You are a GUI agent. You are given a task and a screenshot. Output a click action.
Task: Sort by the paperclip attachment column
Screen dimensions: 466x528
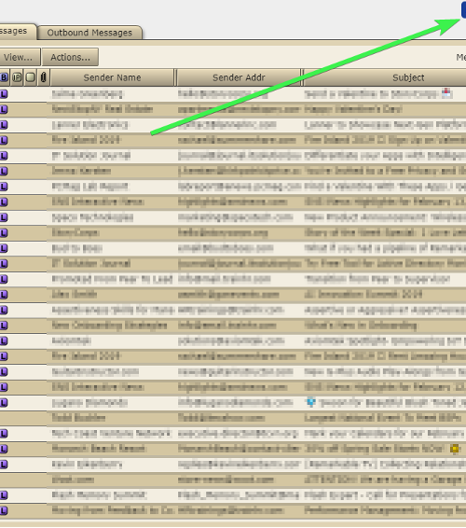(x=44, y=77)
